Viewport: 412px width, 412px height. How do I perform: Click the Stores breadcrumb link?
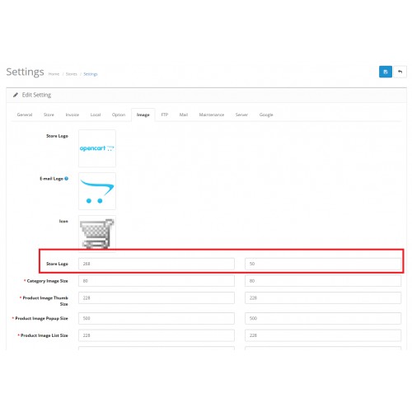[72, 74]
